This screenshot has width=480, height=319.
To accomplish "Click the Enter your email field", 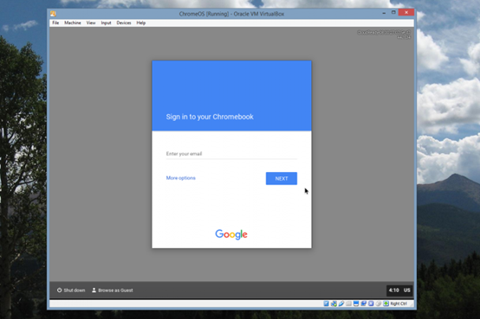I will pos(231,154).
